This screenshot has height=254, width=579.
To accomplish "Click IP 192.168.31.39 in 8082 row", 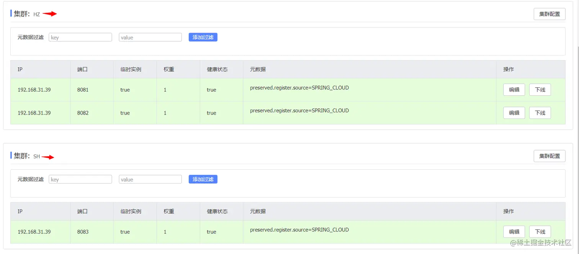I will pyautogui.click(x=34, y=113).
